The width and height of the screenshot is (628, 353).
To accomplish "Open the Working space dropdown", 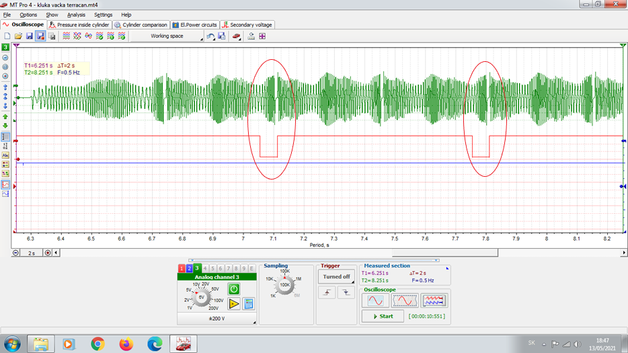I will coord(167,36).
